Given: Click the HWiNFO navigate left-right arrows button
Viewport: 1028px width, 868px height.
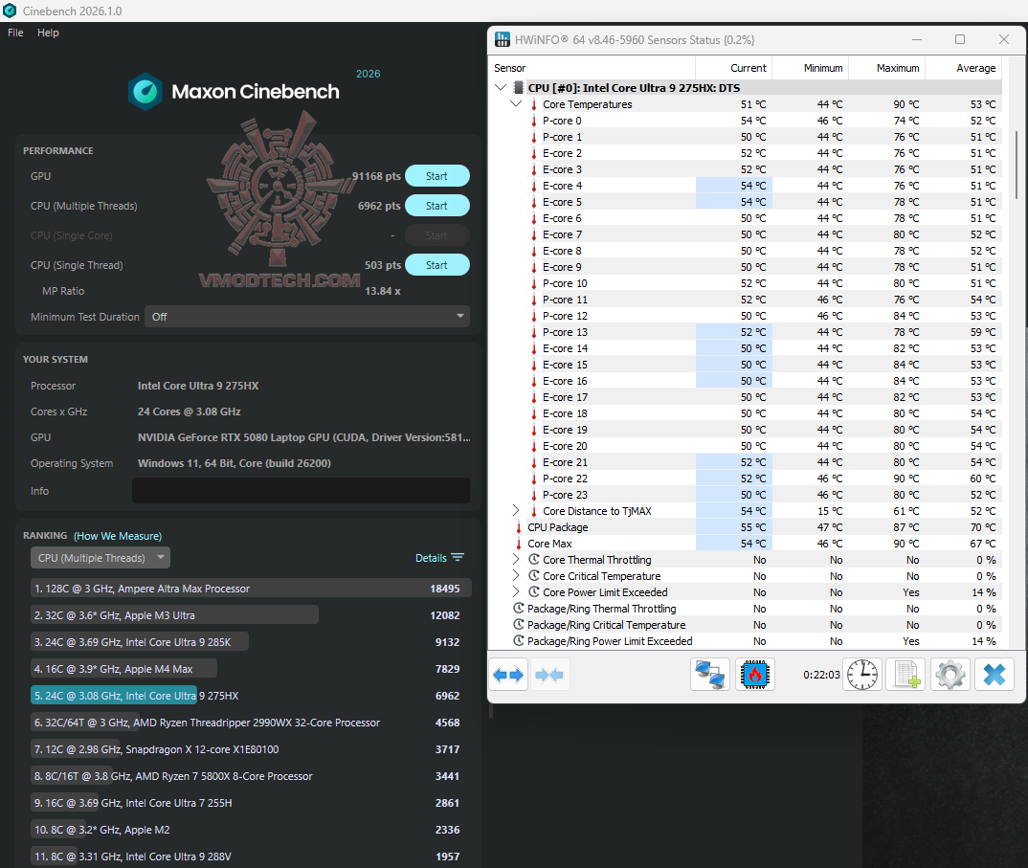Looking at the screenshot, I should click(x=508, y=675).
